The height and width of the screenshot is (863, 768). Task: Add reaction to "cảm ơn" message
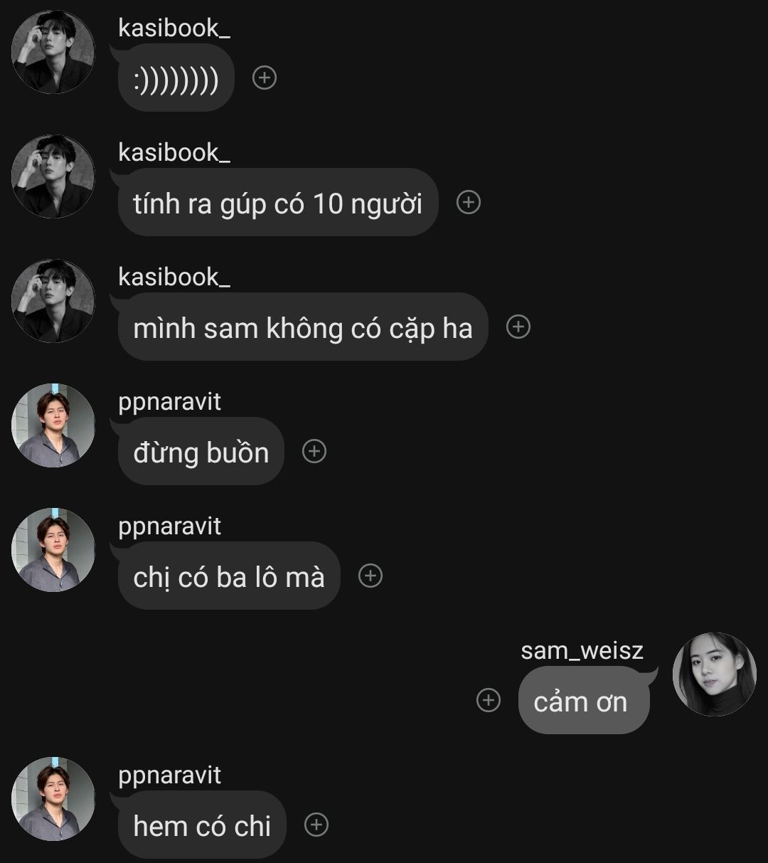click(x=488, y=700)
